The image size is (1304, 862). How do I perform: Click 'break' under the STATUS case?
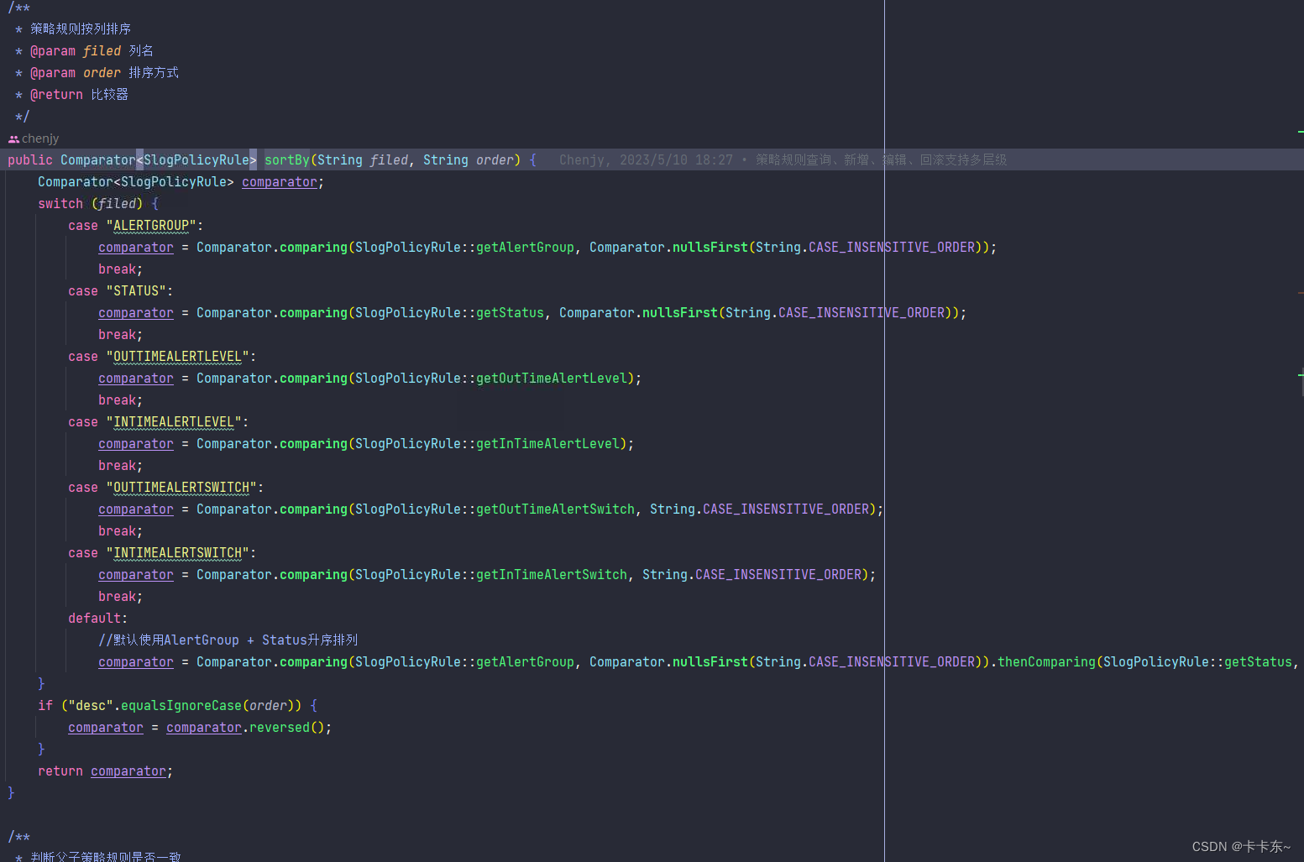click(x=117, y=334)
